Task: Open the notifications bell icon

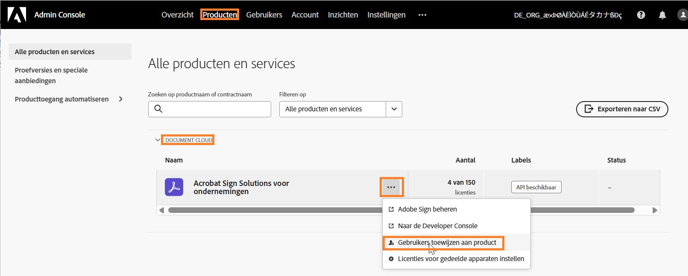Action: [662, 15]
